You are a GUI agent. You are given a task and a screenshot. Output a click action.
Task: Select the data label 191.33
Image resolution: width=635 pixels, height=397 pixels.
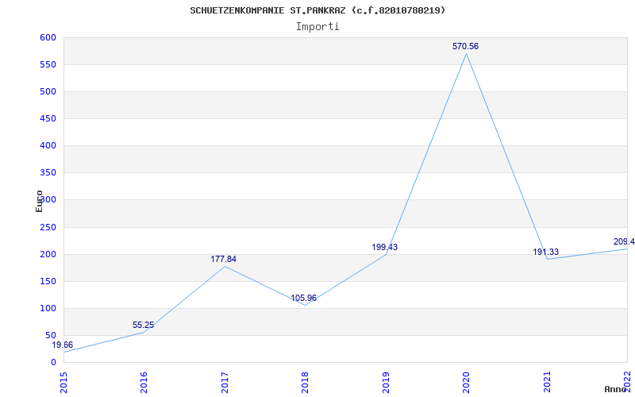[545, 252]
